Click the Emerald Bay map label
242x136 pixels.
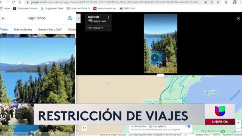tap(235, 95)
